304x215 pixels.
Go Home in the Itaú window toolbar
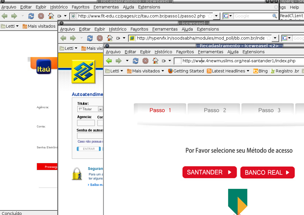[x=51, y=16]
